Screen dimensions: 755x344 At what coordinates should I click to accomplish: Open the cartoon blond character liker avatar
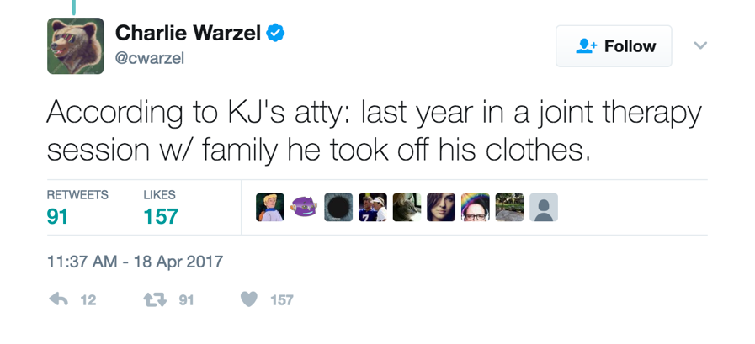(270, 208)
